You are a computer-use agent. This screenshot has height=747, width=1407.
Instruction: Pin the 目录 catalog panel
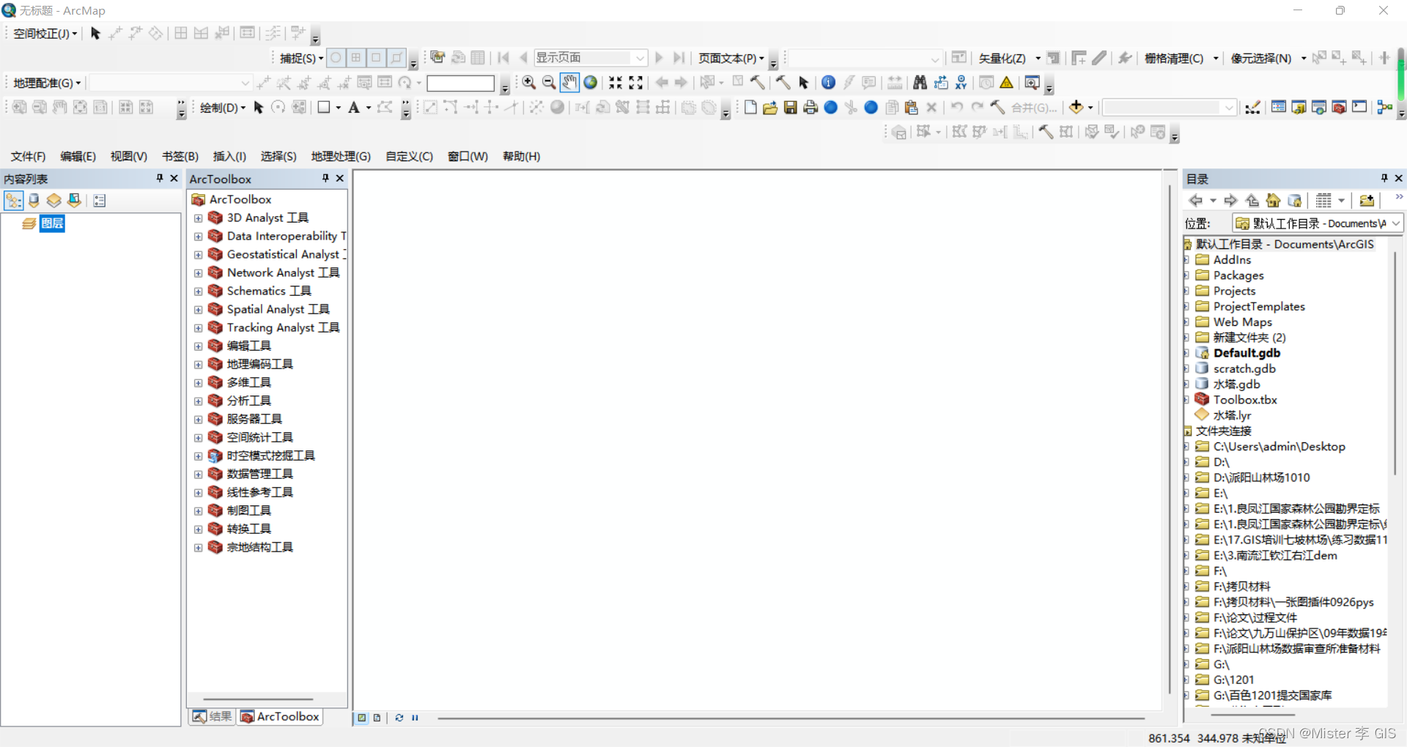point(1384,178)
